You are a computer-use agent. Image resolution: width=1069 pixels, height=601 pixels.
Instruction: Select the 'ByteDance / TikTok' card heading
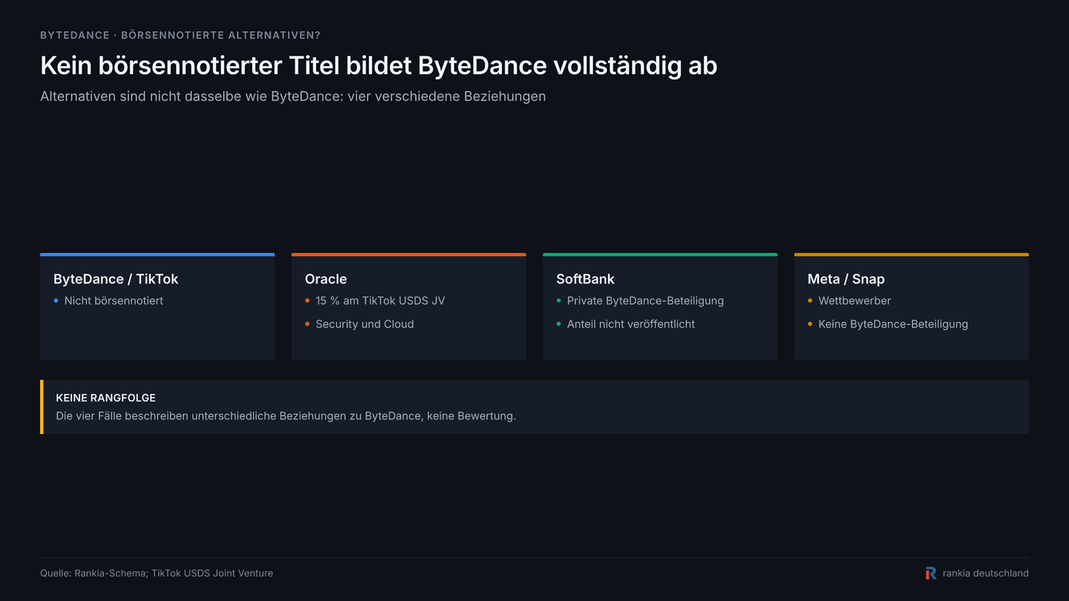tap(116, 279)
